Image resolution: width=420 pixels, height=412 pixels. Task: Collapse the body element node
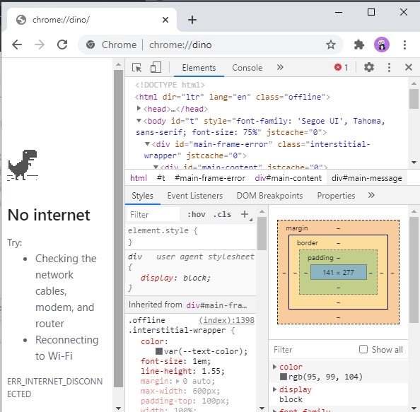pos(139,121)
